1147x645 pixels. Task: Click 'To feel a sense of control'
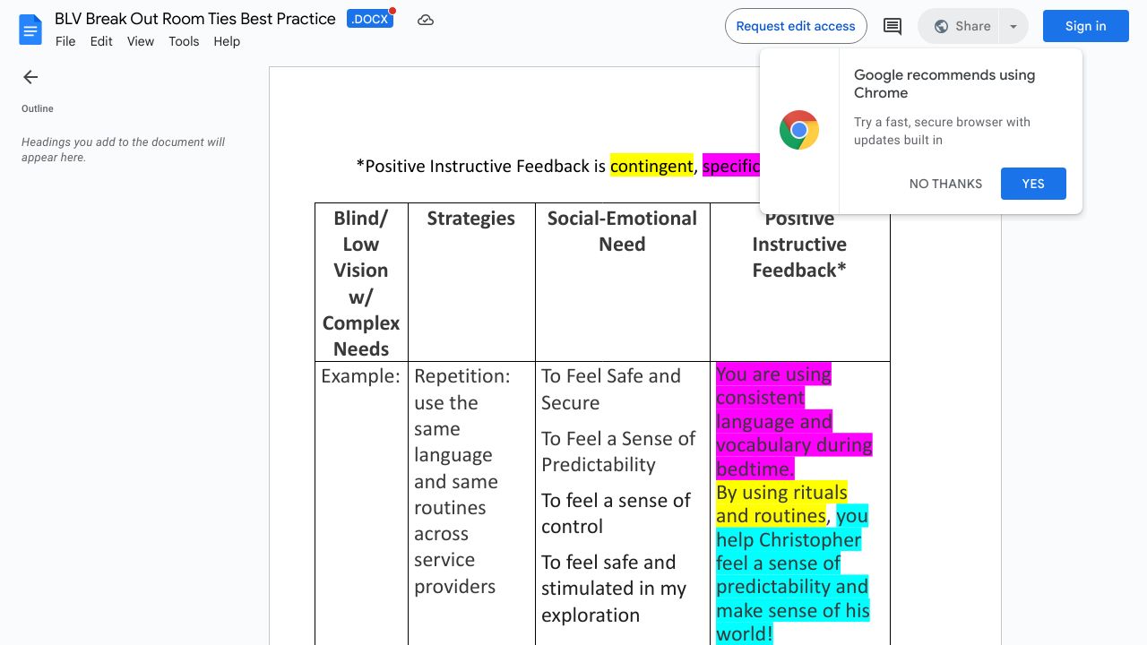click(x=616, y=513)
